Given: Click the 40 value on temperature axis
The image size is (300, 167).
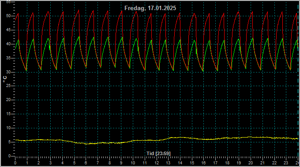Looking at the screenshot, I should (8, 44).
